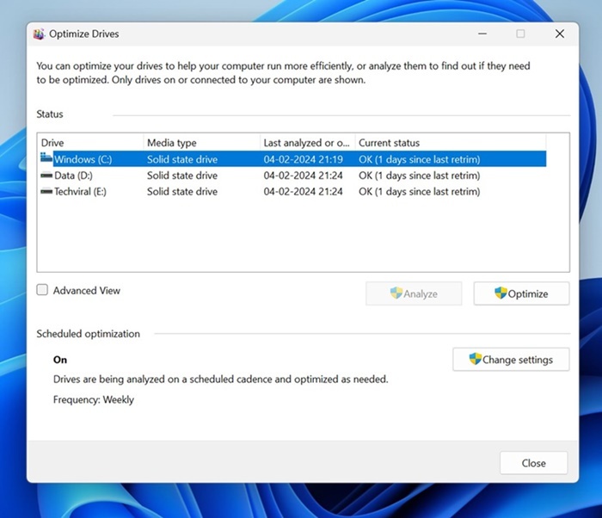Viewport: 602px width, 518px height.
Task: Click Data (D:) Solid state drive cell
Action: pos(182,176)
